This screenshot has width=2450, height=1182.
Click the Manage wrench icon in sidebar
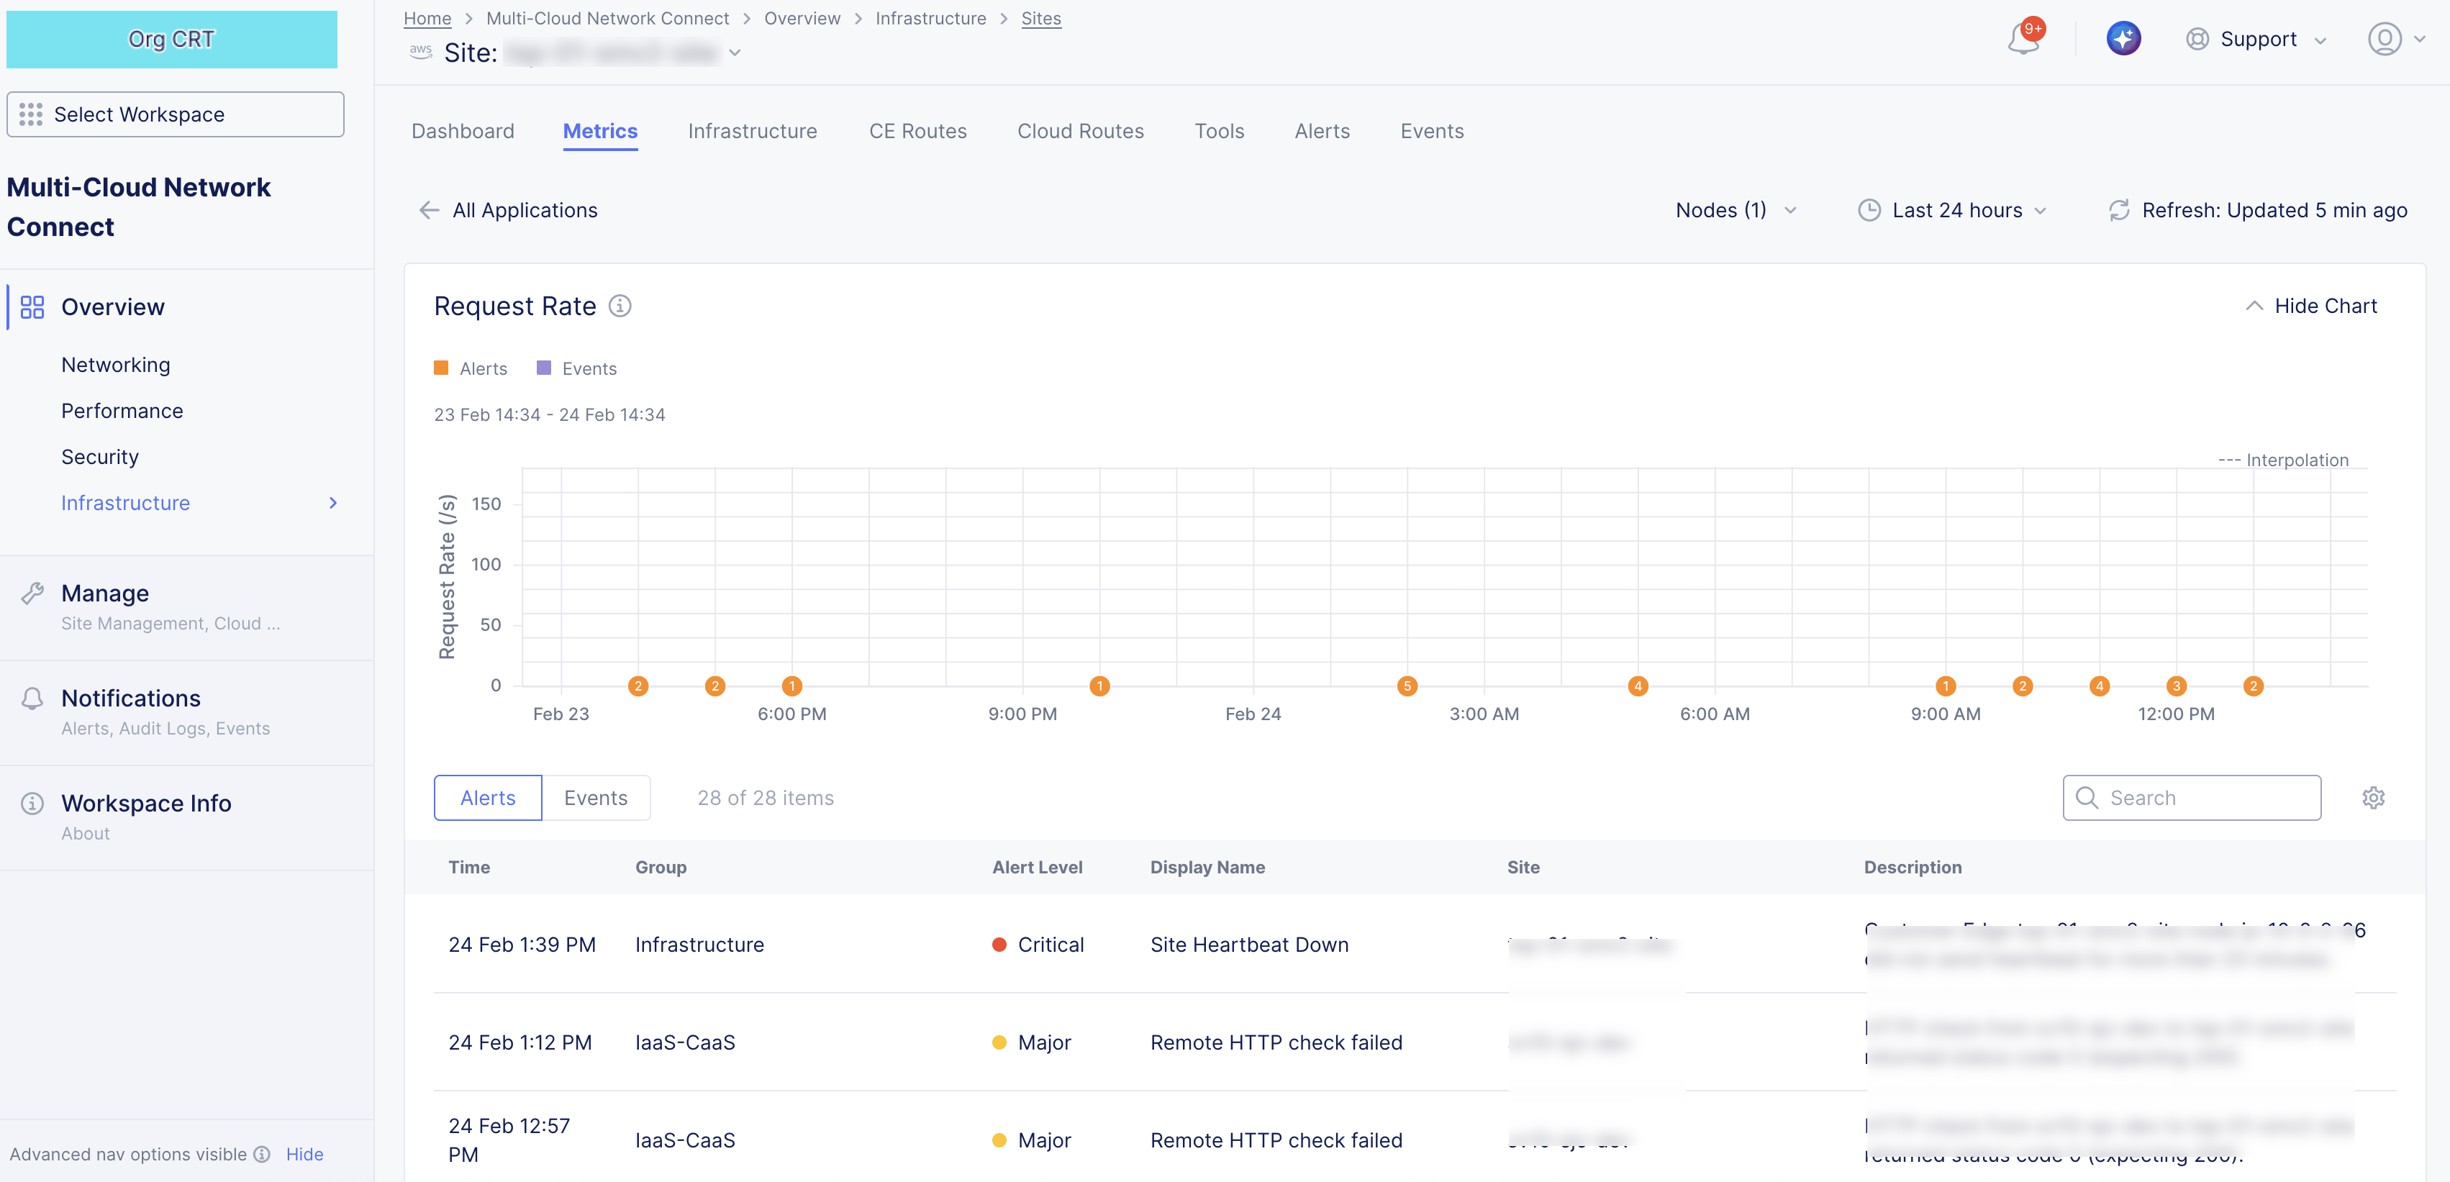32,592
